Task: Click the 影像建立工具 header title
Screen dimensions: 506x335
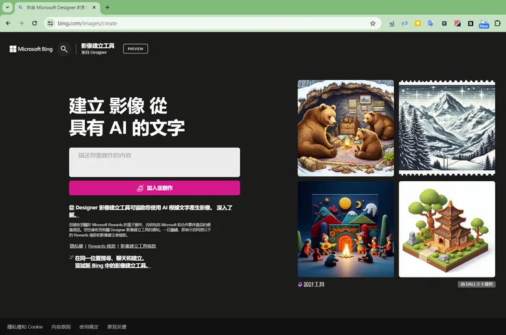Action: (x=98, y=46)
